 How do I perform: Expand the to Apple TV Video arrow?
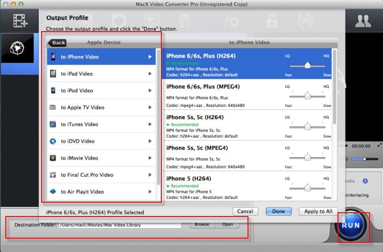[x=150, y=107]
